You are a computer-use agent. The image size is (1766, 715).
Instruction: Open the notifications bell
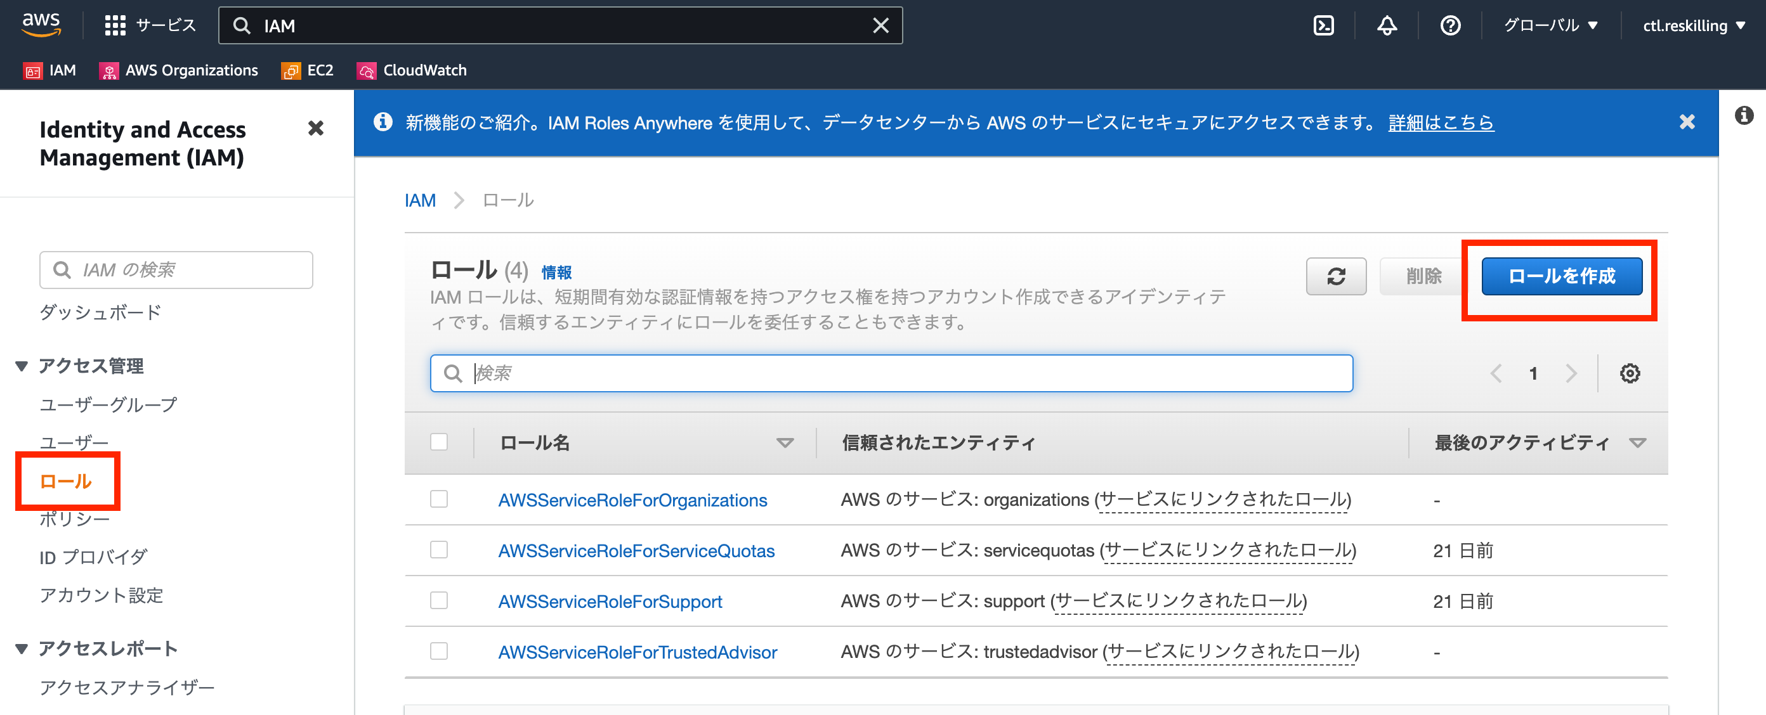point(1387,25)
